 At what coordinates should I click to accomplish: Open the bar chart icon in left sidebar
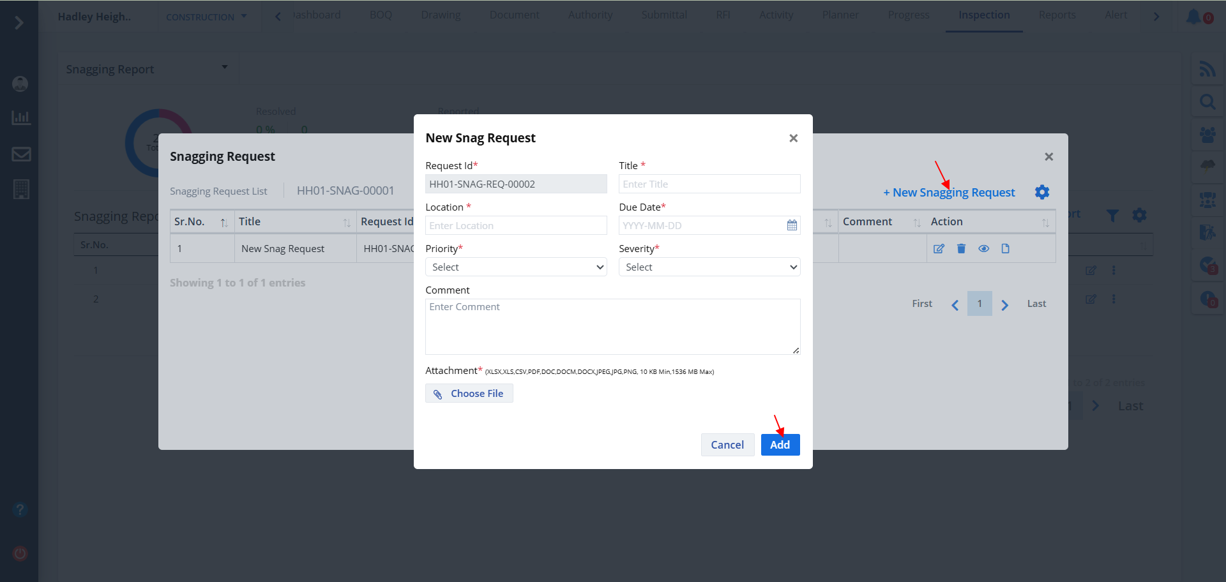click(x=21, y=117)
